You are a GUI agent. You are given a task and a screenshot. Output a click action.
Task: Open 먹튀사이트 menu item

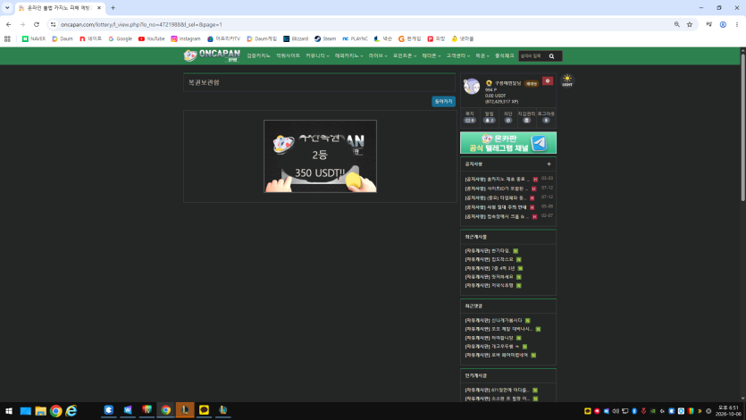click(x=289, y=55)
